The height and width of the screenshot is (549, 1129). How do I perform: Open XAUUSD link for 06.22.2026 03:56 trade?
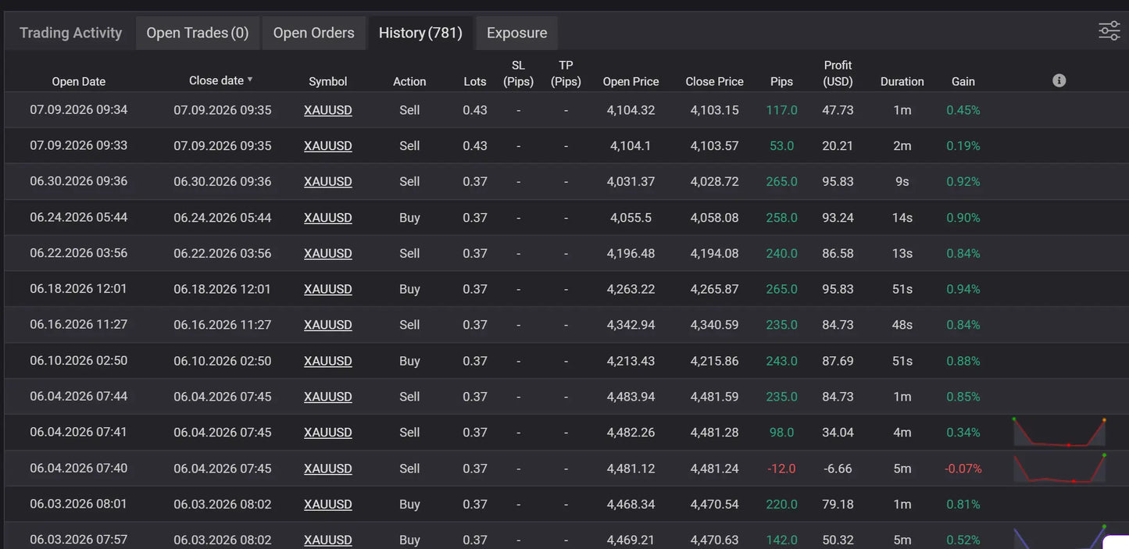click(x=327, y=253)
